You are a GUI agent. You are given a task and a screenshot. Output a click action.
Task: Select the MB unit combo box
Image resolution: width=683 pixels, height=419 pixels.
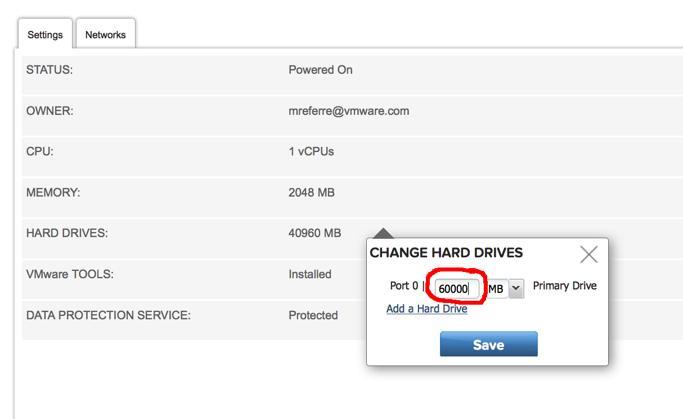tap(505, 289)
